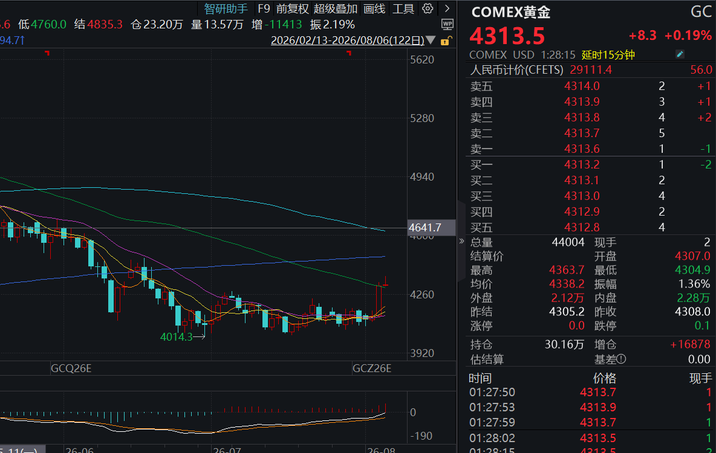Select the 买二 price 4313.1
The width and height of the screenshot is (716, 453).
(582, 180)
